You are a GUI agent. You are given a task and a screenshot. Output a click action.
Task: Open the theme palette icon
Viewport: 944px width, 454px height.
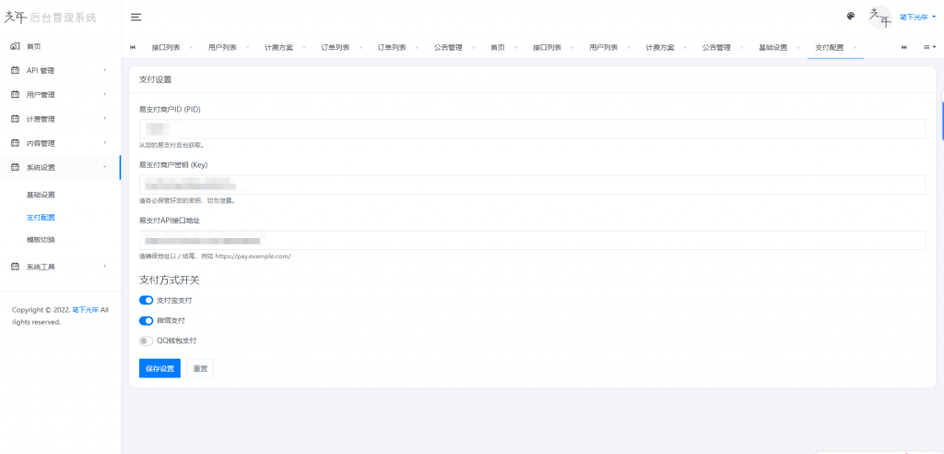click(x=850, y=17)
